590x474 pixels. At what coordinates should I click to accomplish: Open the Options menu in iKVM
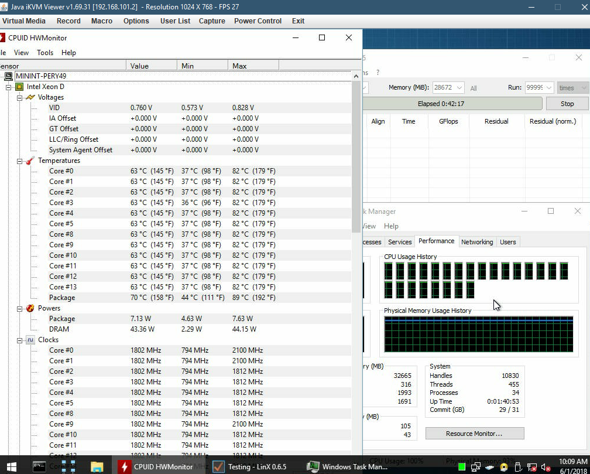(136, 21)
